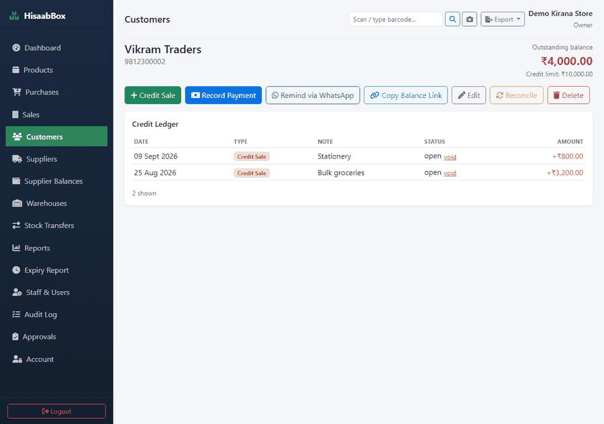Open Staff & Users page
604x424 pixels.
click(56, 293)
